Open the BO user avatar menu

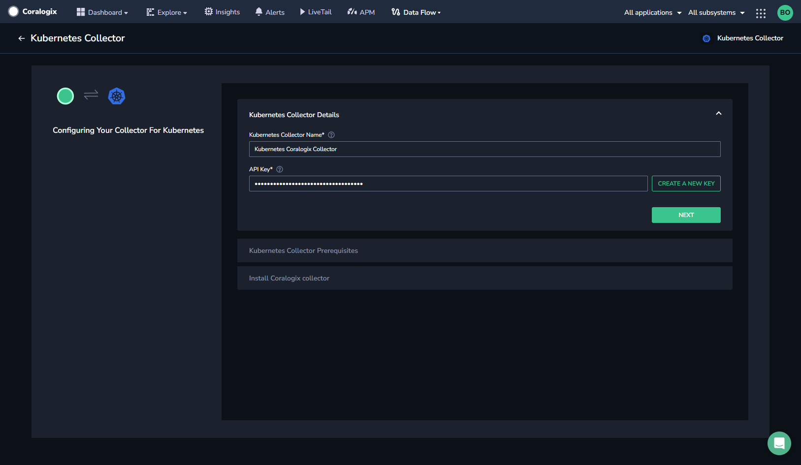pyautogui.click(x=785, y=13)
